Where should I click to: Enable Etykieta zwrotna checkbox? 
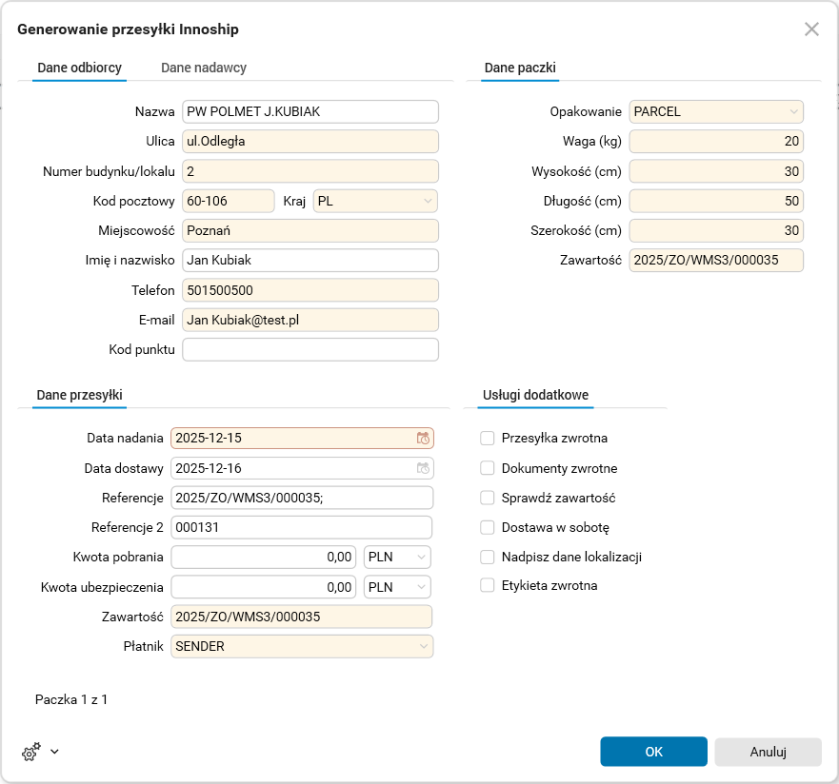[x=488, y=585]
